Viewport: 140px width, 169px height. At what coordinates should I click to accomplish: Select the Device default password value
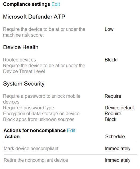[x=120, y=108]
